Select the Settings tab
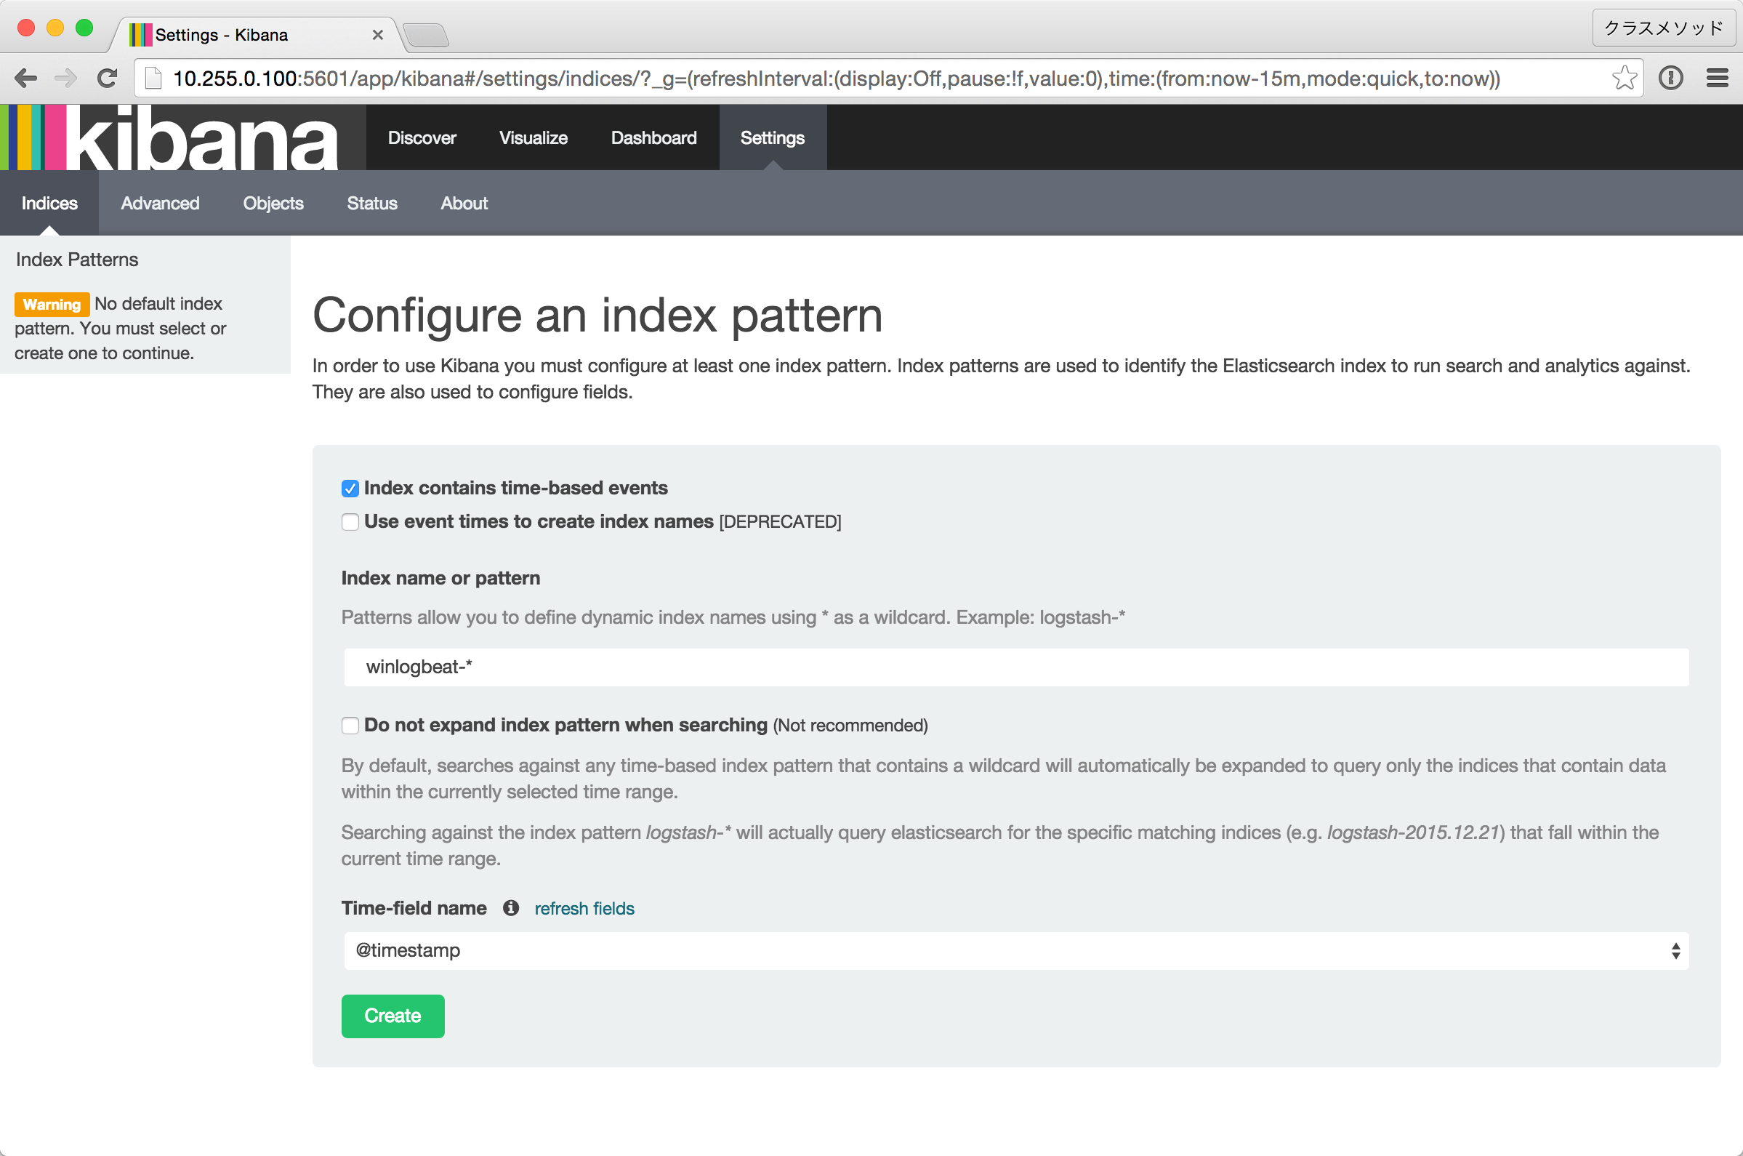 tap(773, 138)
